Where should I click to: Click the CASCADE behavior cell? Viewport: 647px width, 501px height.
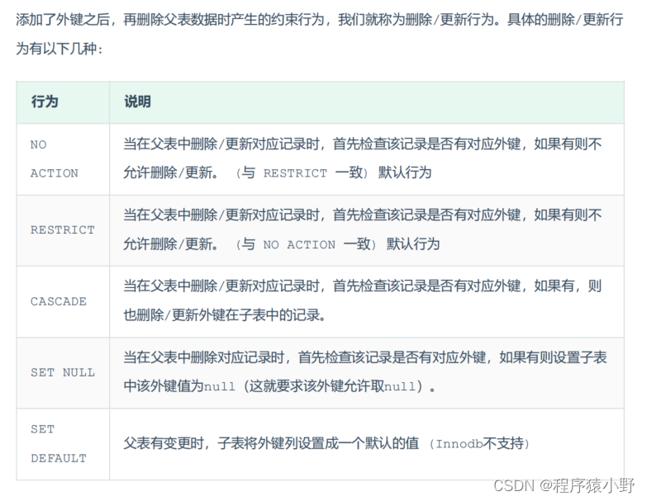[58, 301]
